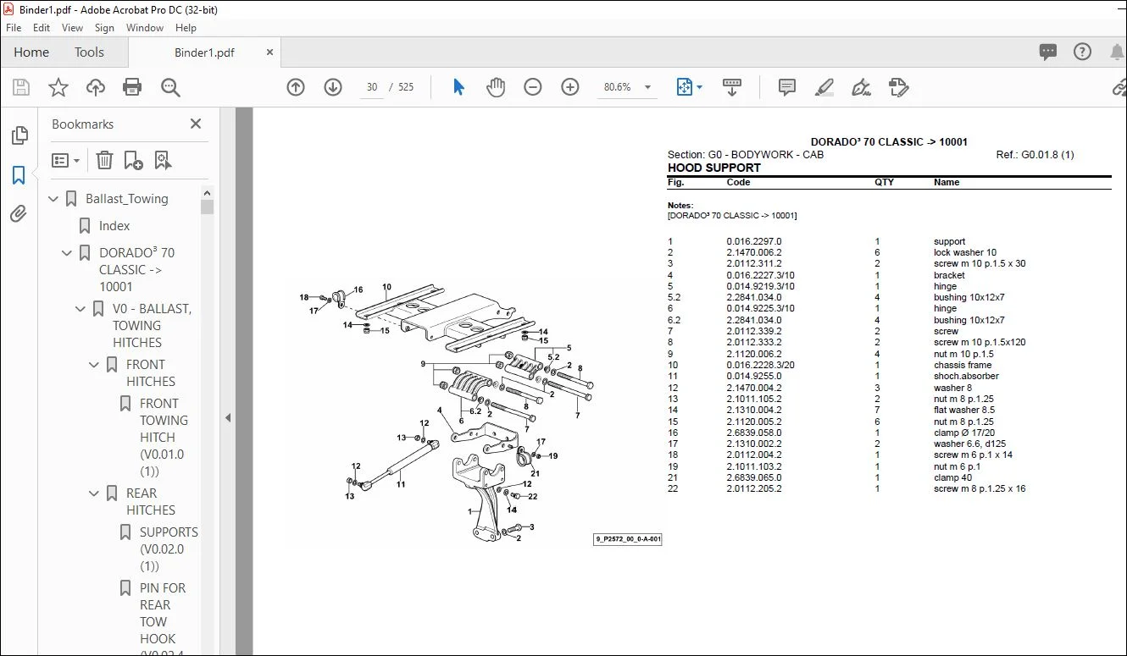Collapse the REAR HITCHES bookmark
This screenshot has width=1127, height=656.
pos(95,493)
